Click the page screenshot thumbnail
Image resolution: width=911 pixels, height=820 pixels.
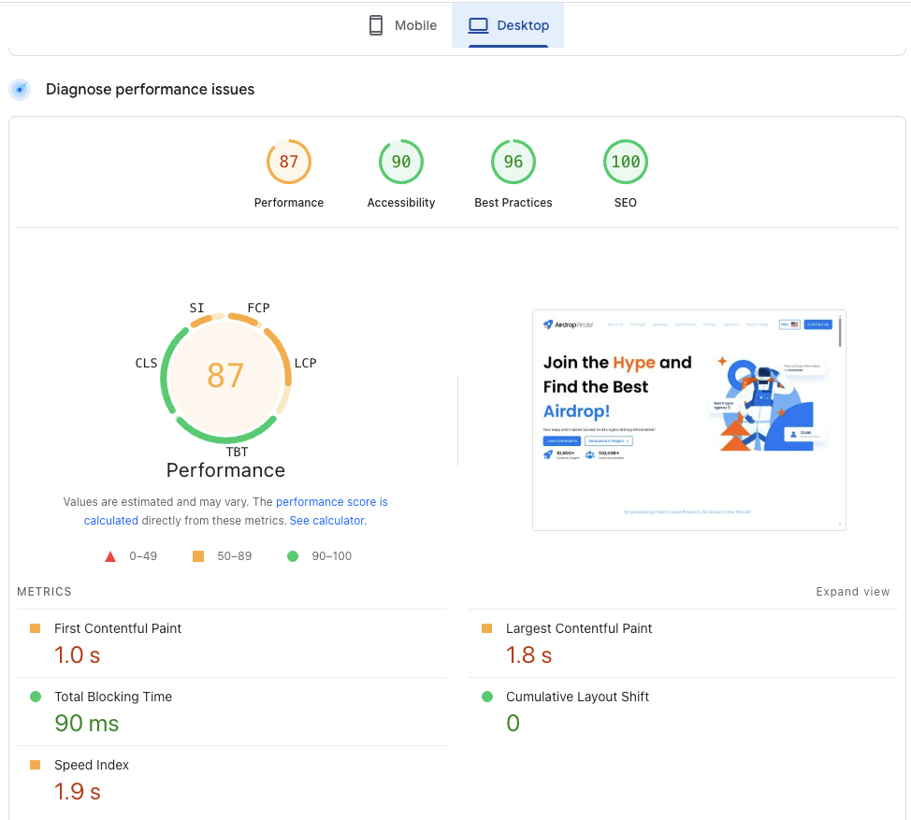pos(688,420)
